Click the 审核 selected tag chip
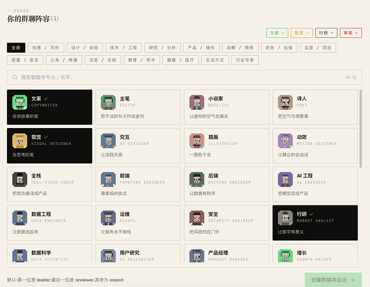Viewport: 370px width, 287px height. (350, 33)
